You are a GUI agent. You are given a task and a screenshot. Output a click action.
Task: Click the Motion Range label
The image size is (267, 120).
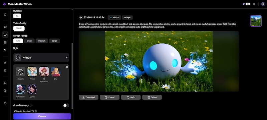point(20,36)
